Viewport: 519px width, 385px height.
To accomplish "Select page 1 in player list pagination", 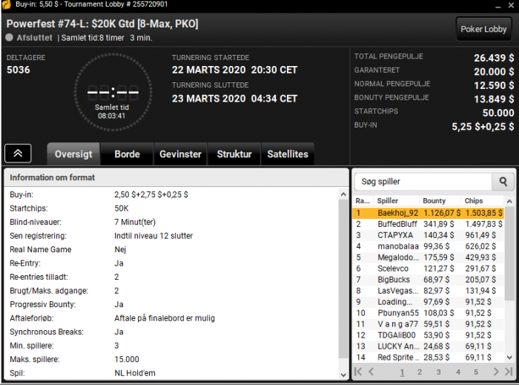I will click(x=402, y=372).
